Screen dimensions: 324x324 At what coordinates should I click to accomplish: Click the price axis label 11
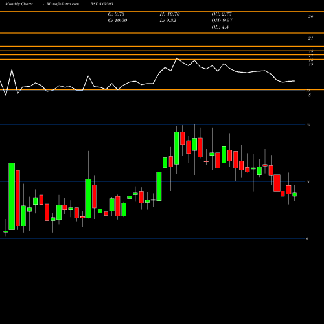pyautogui.click(x=308, y=182)
